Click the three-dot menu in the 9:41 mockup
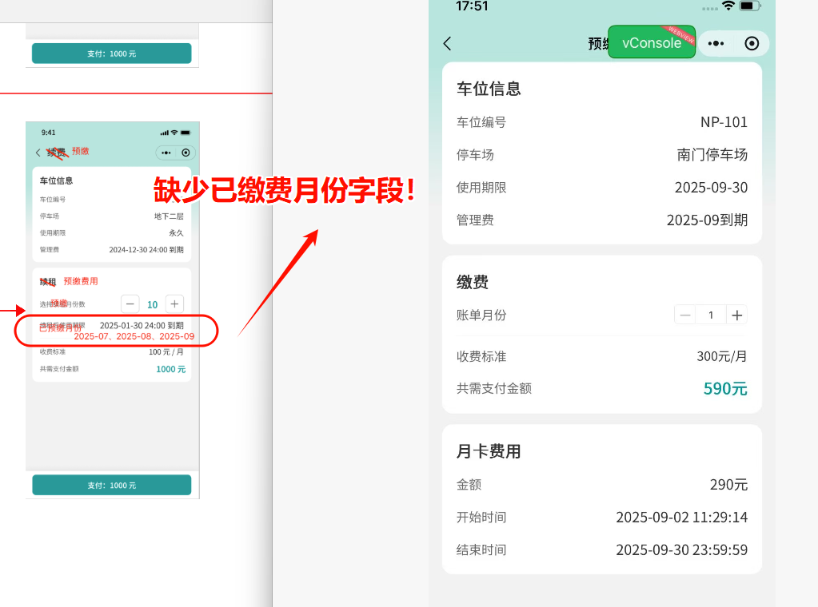This screenshot has height=607, width=818. [166, 153]
